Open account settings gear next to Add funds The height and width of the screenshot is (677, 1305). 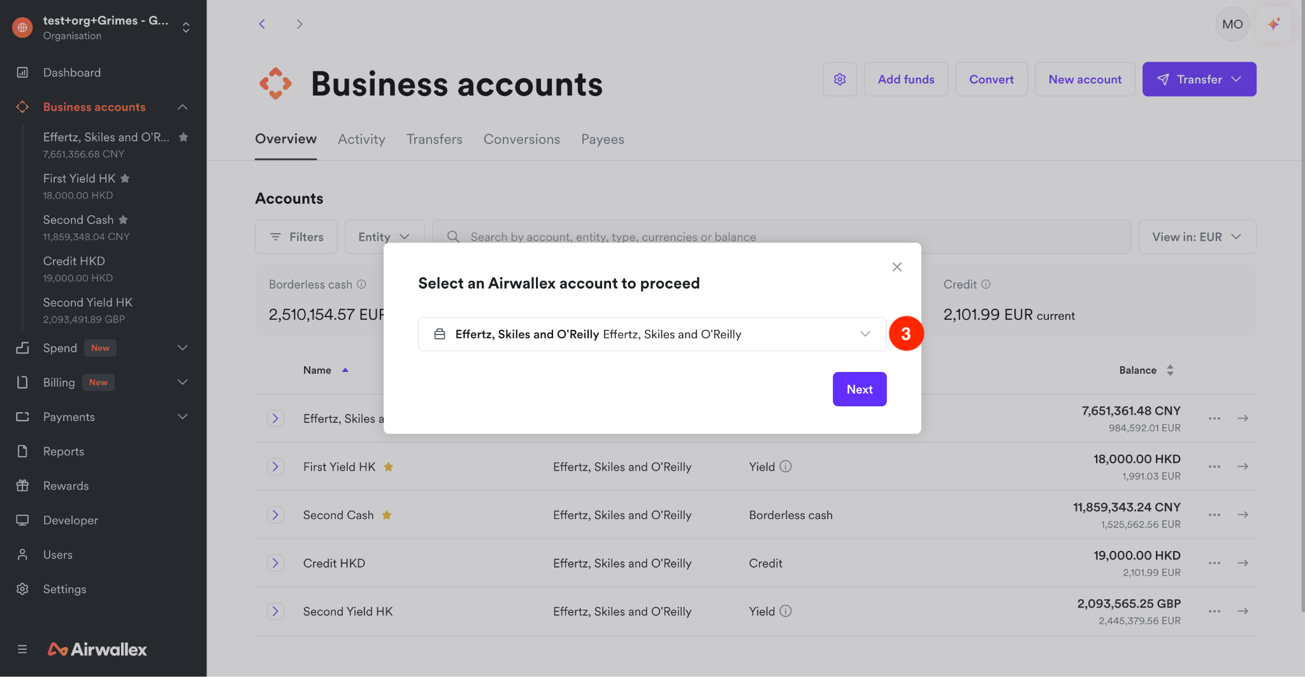840,79
